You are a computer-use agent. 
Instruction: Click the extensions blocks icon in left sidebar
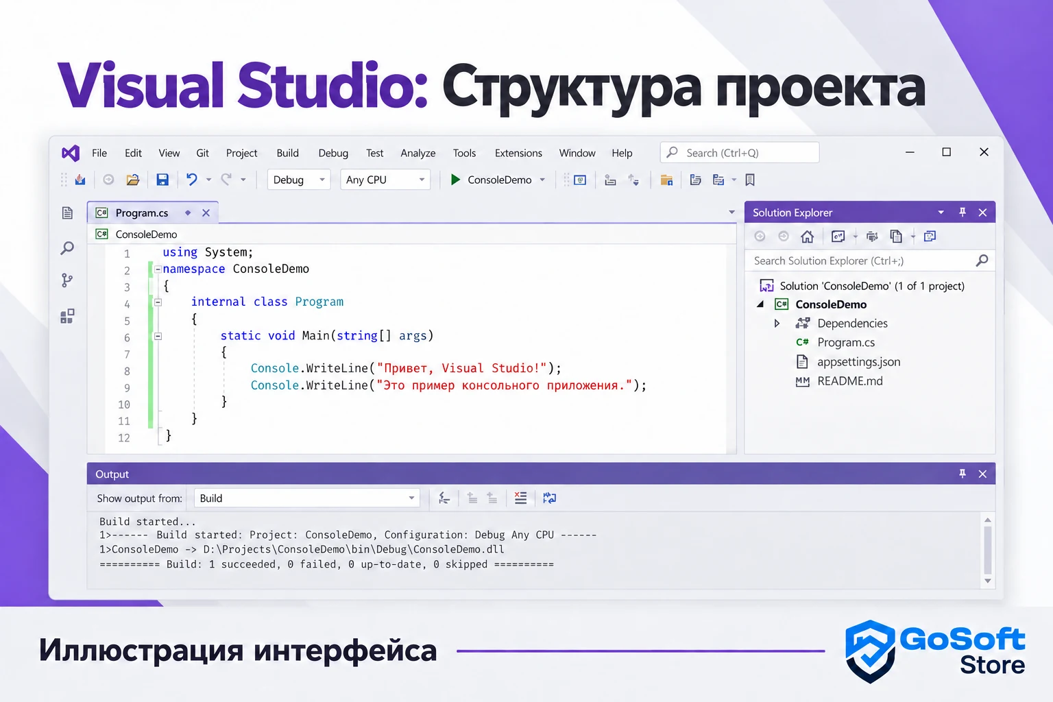click(67, 316)
